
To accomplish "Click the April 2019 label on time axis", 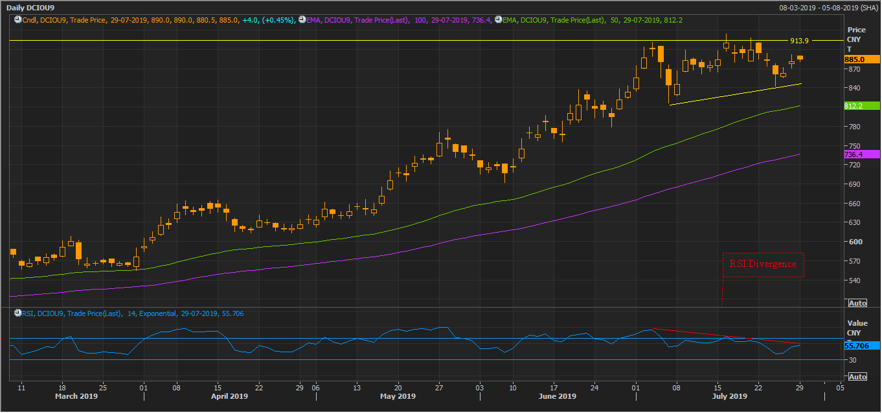I will [x=229, y=396].
